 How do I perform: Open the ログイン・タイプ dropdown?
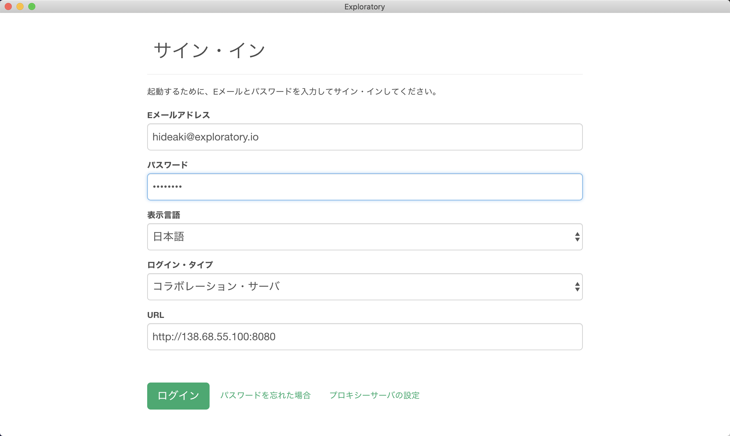(x=365, y=287)
